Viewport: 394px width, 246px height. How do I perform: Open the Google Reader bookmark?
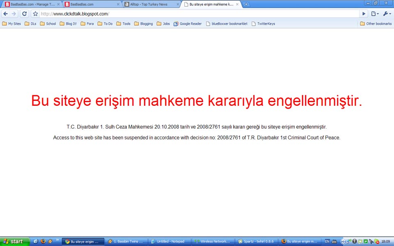click(x=188, y=24)
